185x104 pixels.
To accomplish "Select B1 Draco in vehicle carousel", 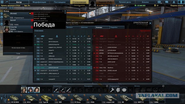I will (78, 99).
